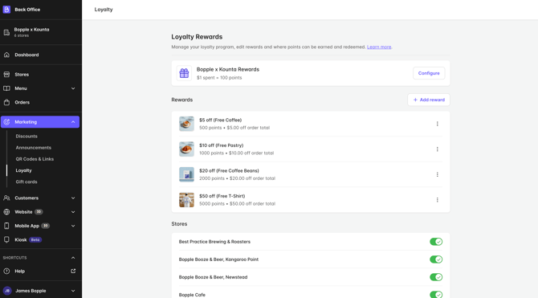Click the Dashboard home icon
This screenshot has height=298, width=538.
[6, 55]
